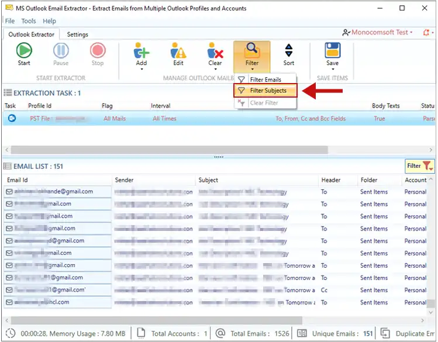438x342 pixels.
Task: Choose Filter Subjects from the dropdown
Action: [x=265, y=91]
